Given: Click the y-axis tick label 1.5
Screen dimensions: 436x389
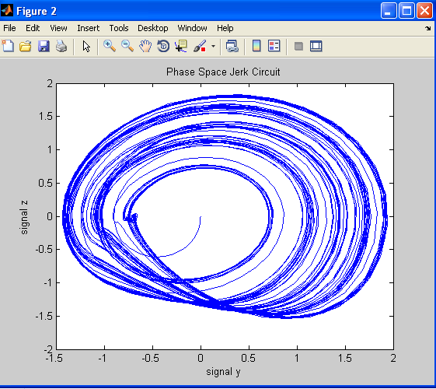Looking at the screenshot, I should (x=46, y=116).
